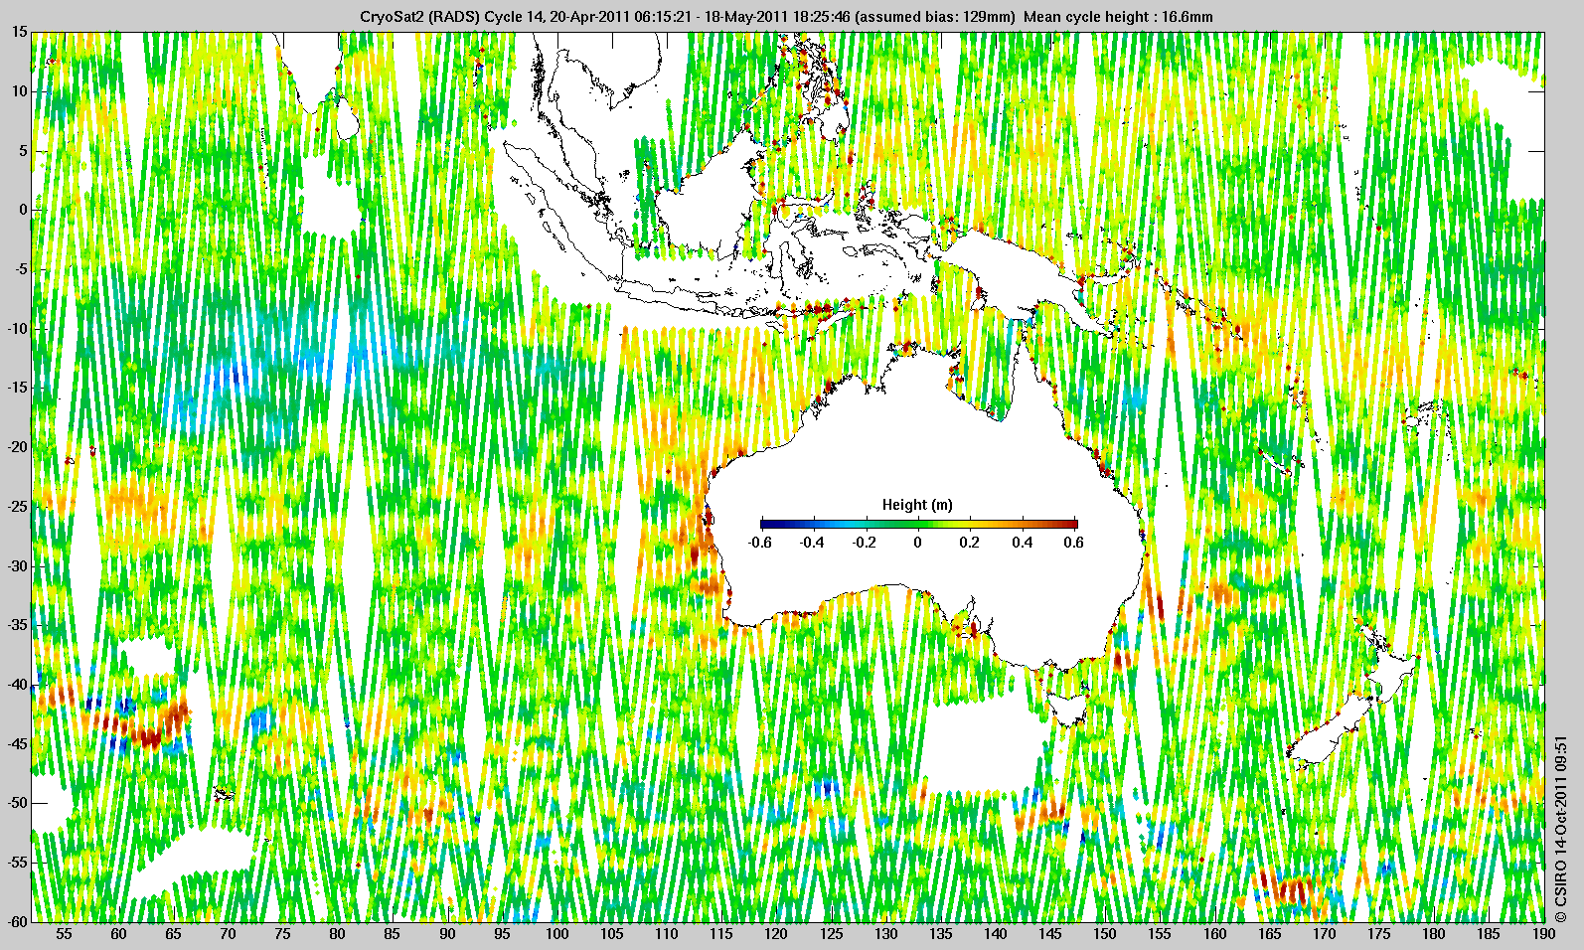
Task: Click the green center of the height colorbar
Action: [x=918, y=524]
